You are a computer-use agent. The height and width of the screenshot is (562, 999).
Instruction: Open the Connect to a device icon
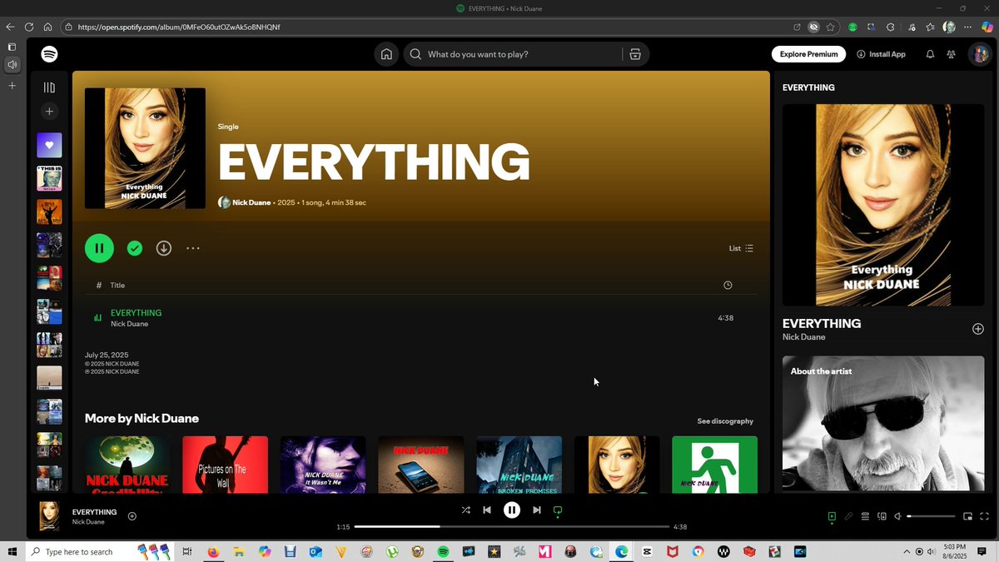click(882, 516)
